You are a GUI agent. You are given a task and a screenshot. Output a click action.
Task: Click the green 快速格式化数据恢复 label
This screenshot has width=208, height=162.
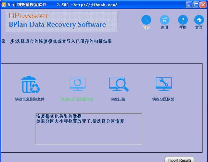click(77, 99)
